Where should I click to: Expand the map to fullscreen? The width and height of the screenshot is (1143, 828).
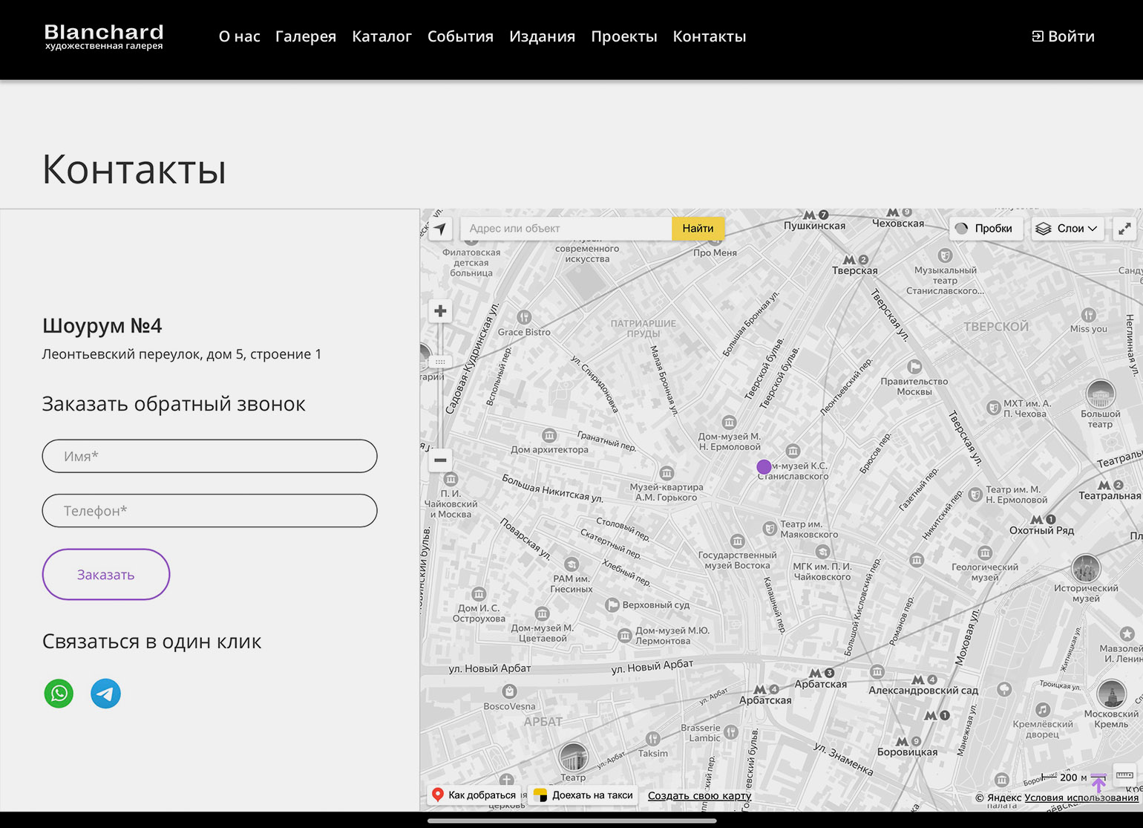[x=1125, y=229]
